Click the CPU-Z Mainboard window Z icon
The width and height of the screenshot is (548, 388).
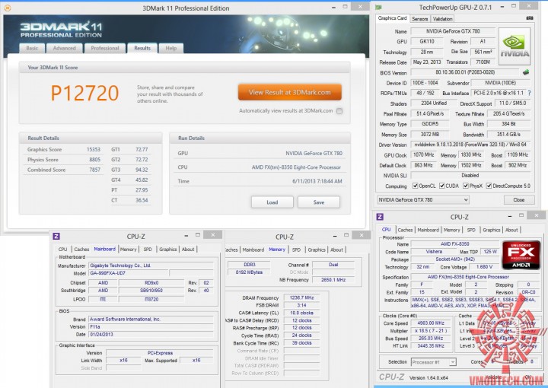[56, 236]
